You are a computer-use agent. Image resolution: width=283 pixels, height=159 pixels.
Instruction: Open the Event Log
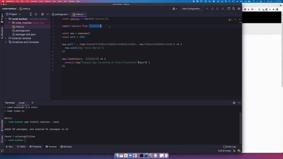point(229,147)
